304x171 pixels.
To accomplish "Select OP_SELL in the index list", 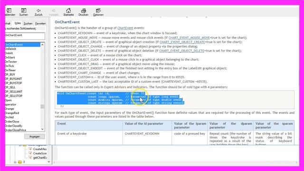I will pyautogui.click(x=10, y=87).
